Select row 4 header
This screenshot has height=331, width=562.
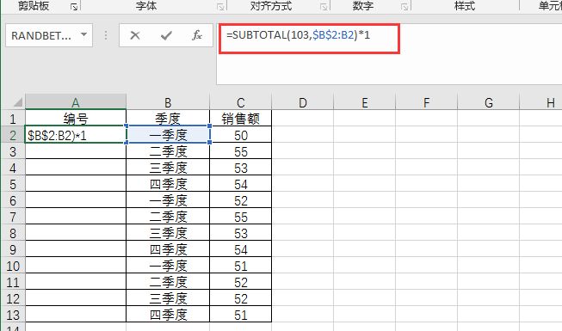tap(13, 168)
